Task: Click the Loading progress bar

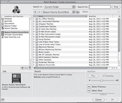Action: point(103,94)
